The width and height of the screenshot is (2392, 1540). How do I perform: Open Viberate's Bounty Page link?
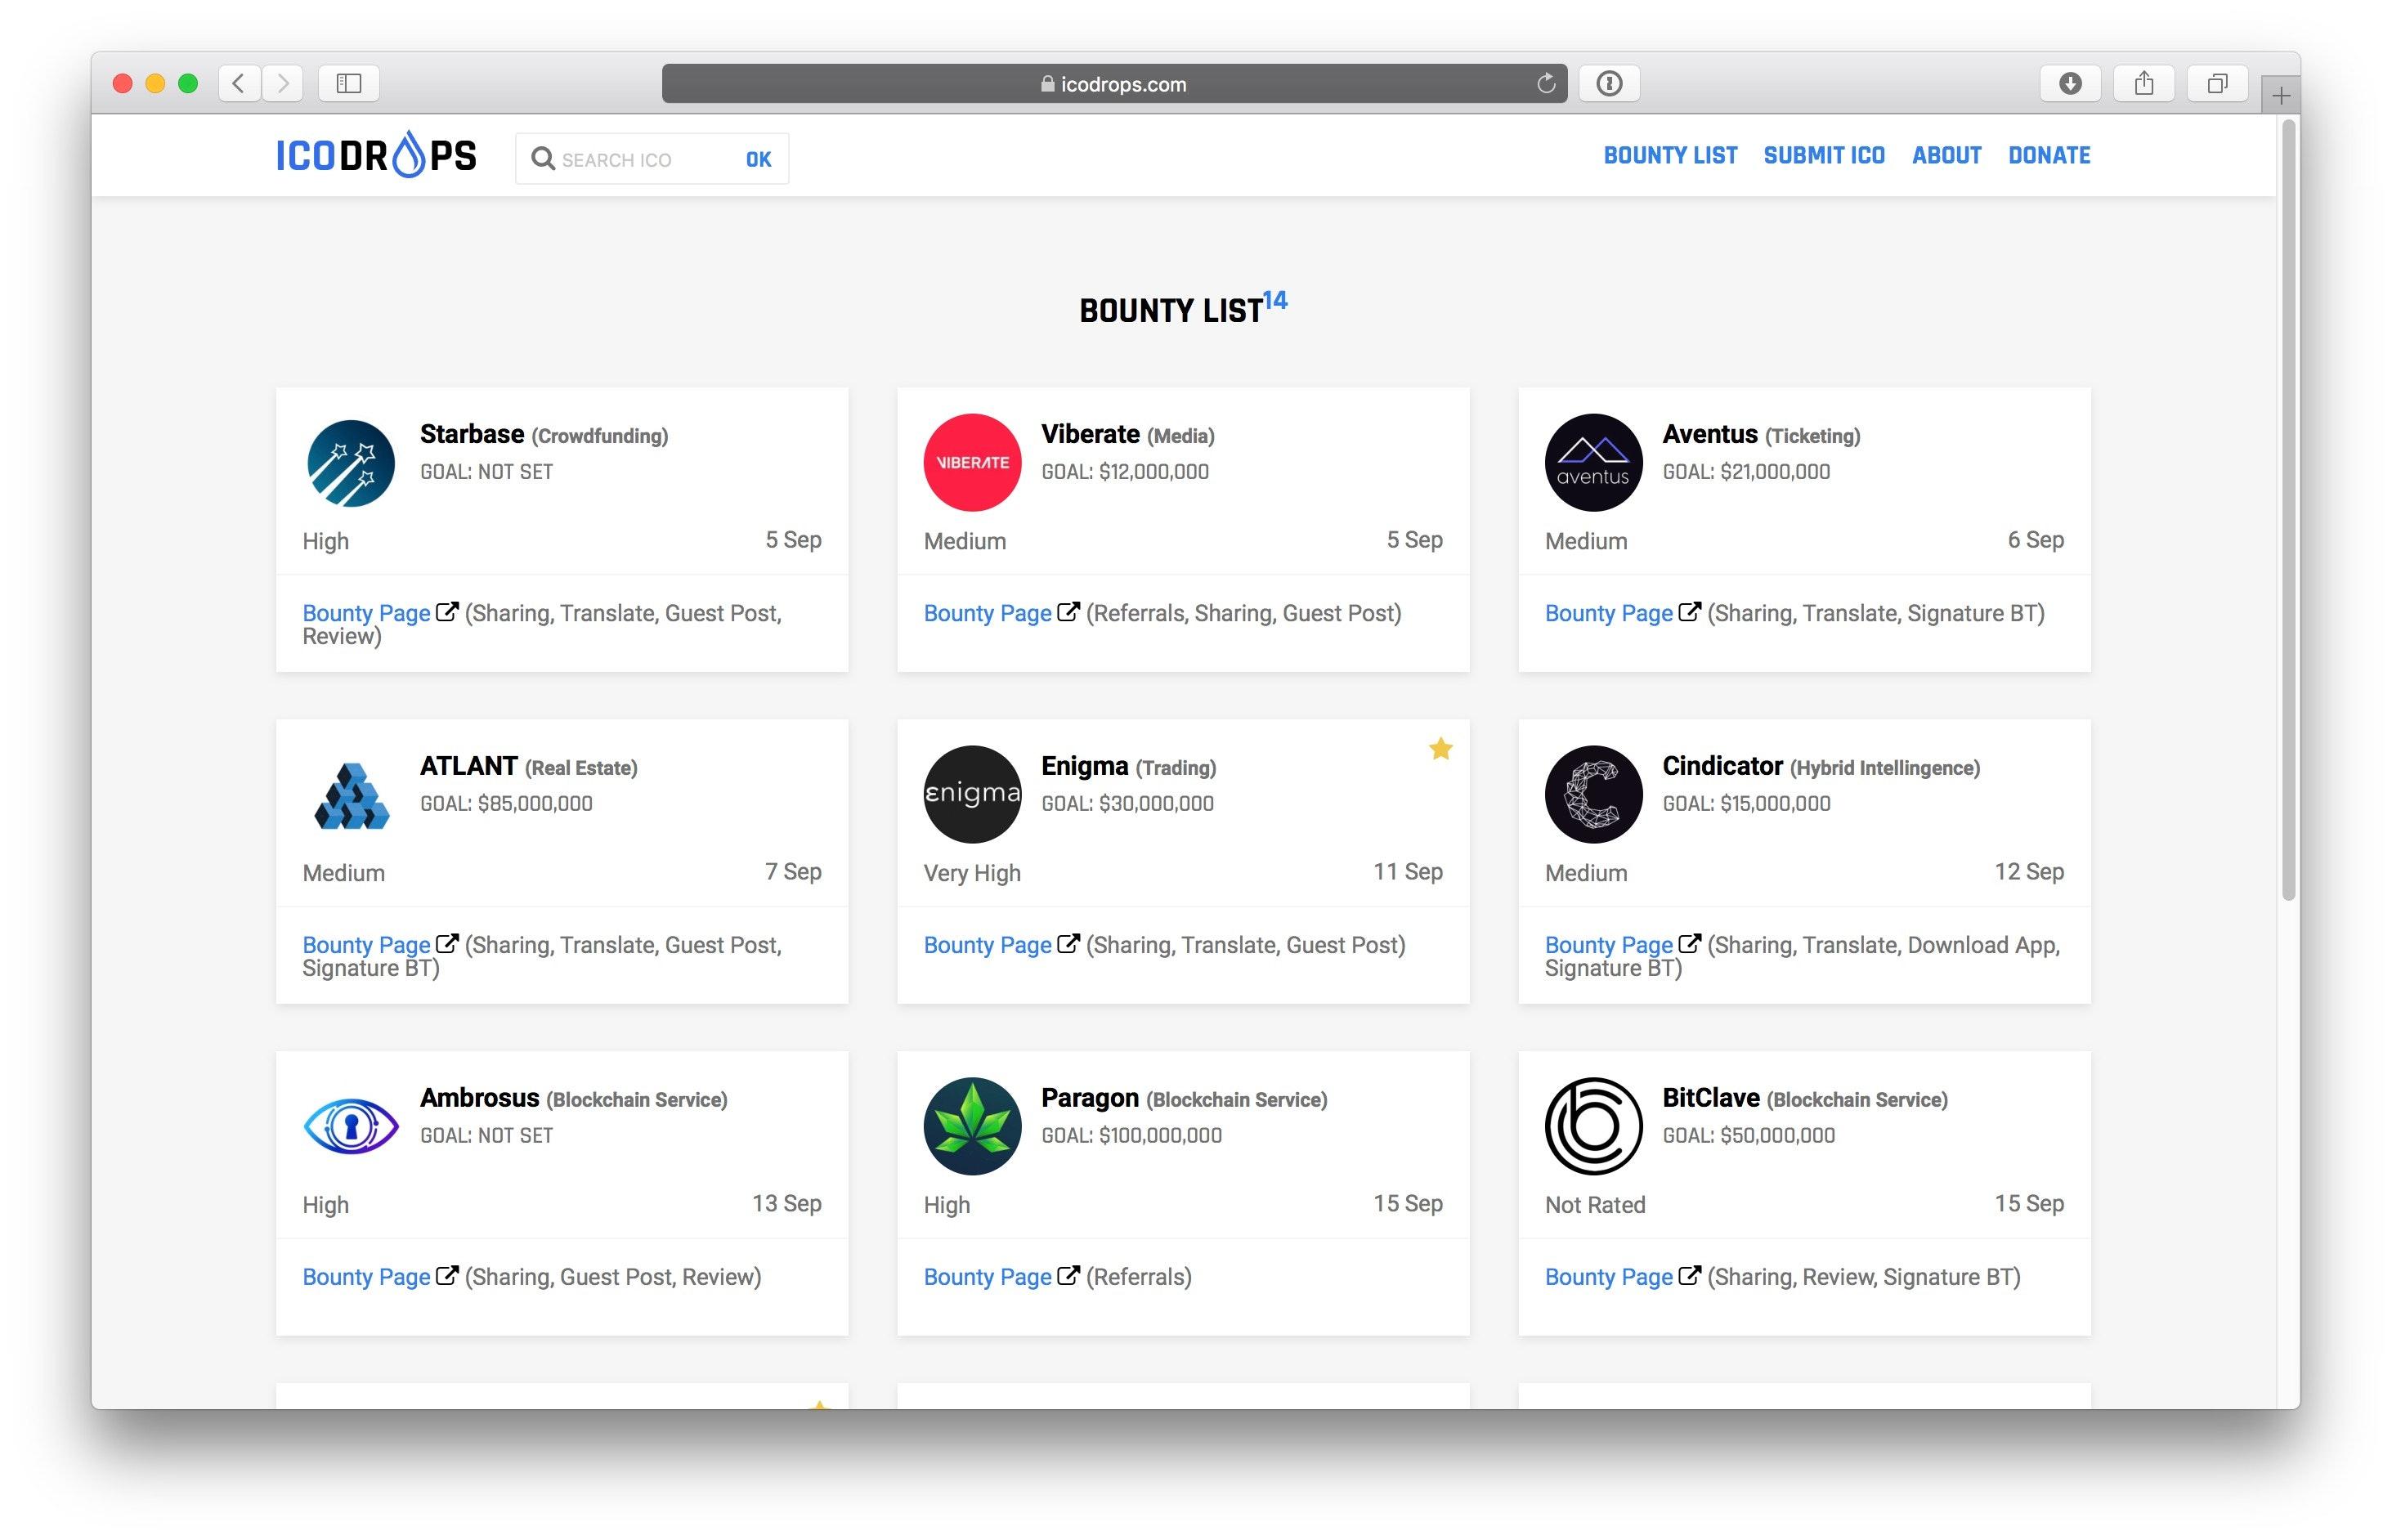[x=987, y=613]
